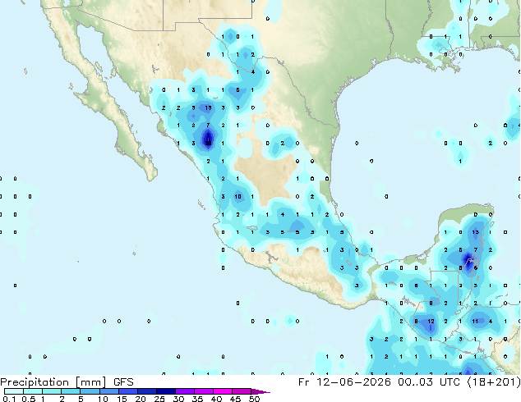Click the 1–2 mm legend color swatch
Image resolution: width=521 pixels, height=402 pixels.
tap(52, 391)
